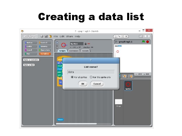
Task: Click the 'Make a list' button
Action: pos(29,65)
